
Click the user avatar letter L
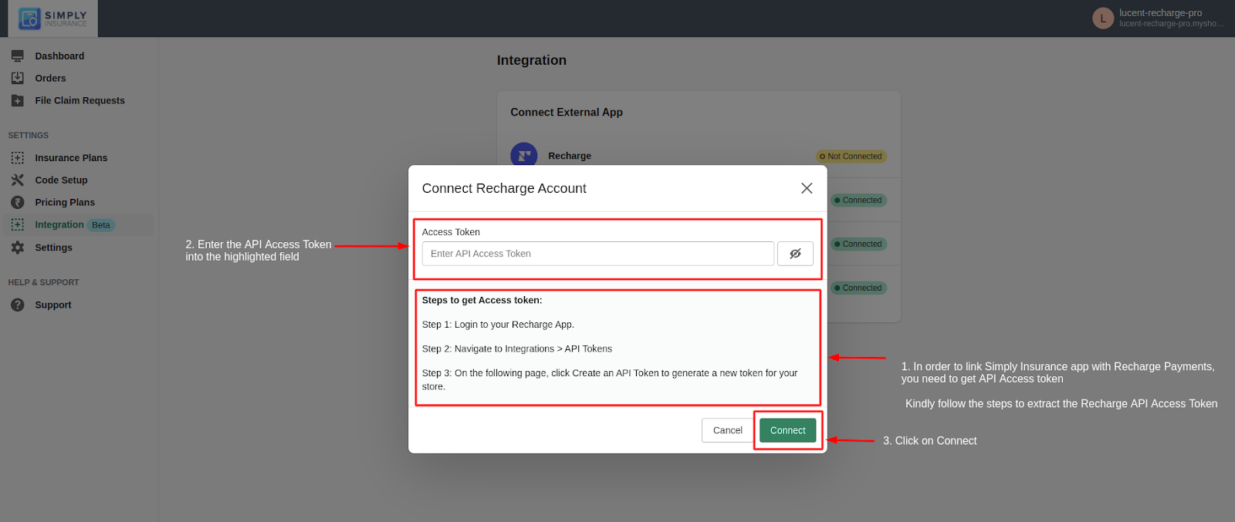[1103, 19]
